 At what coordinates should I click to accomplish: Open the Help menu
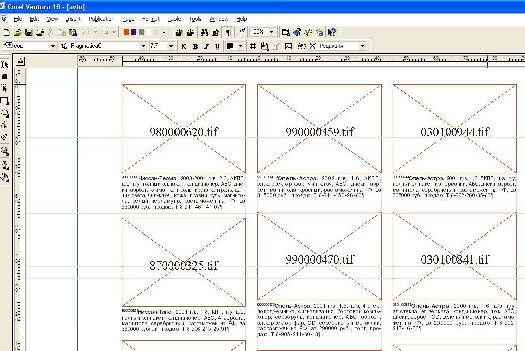pos(242,19)
